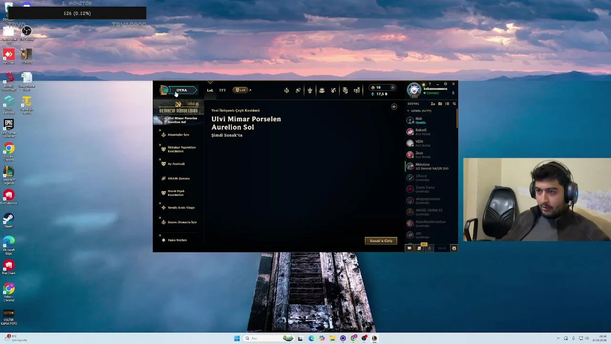This screenshot has height=344, width=611.
Task: Open the crafting hammer icon in top navigation
Action: click(333, 90)
